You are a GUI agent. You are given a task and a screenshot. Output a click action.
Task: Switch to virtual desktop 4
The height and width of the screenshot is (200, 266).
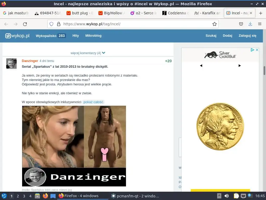(x=30, y=196)
